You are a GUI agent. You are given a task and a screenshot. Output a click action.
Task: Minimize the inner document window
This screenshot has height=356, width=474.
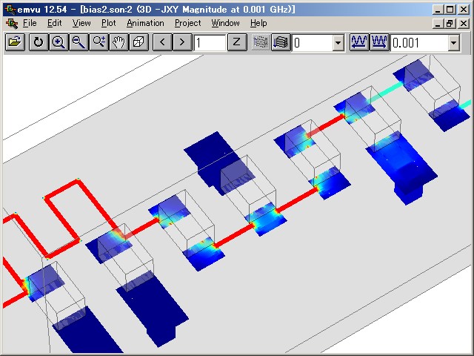pos(437,23)
